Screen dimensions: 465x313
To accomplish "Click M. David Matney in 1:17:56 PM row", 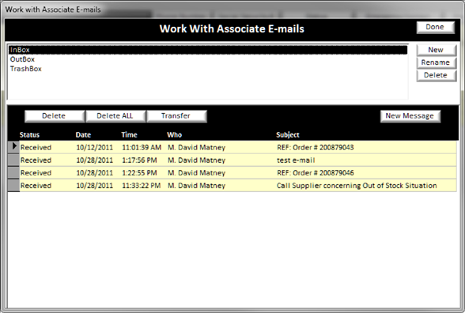I will point(196,160).
